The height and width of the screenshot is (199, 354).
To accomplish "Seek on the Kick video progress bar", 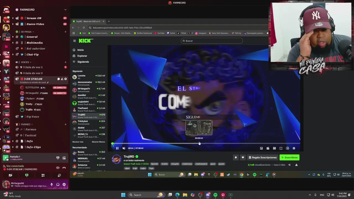I will click(x=206, y=144).
